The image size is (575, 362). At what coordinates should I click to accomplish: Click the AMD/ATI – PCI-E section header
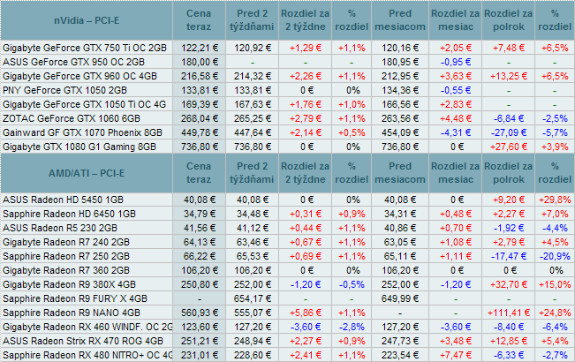tap(87, 173)
